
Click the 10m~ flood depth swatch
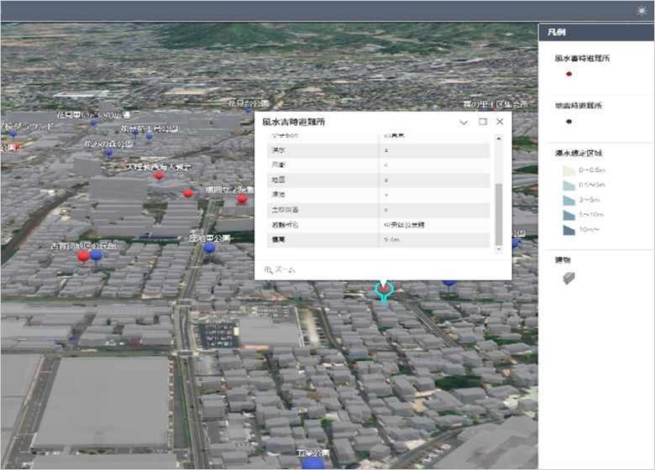point(569,230)
